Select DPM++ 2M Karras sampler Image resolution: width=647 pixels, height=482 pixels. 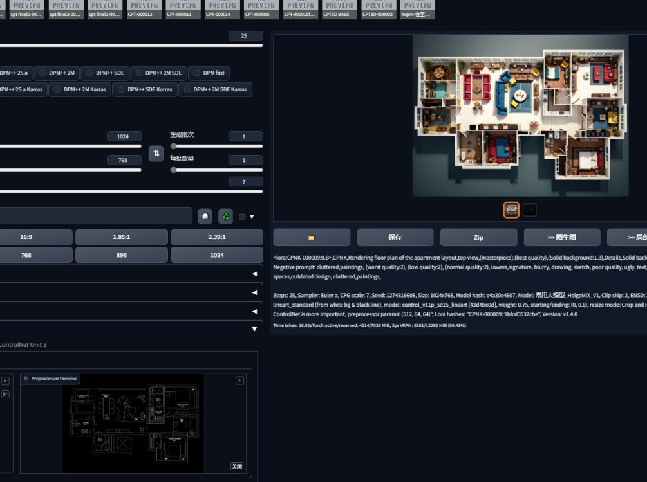click(x=80, y=89)
